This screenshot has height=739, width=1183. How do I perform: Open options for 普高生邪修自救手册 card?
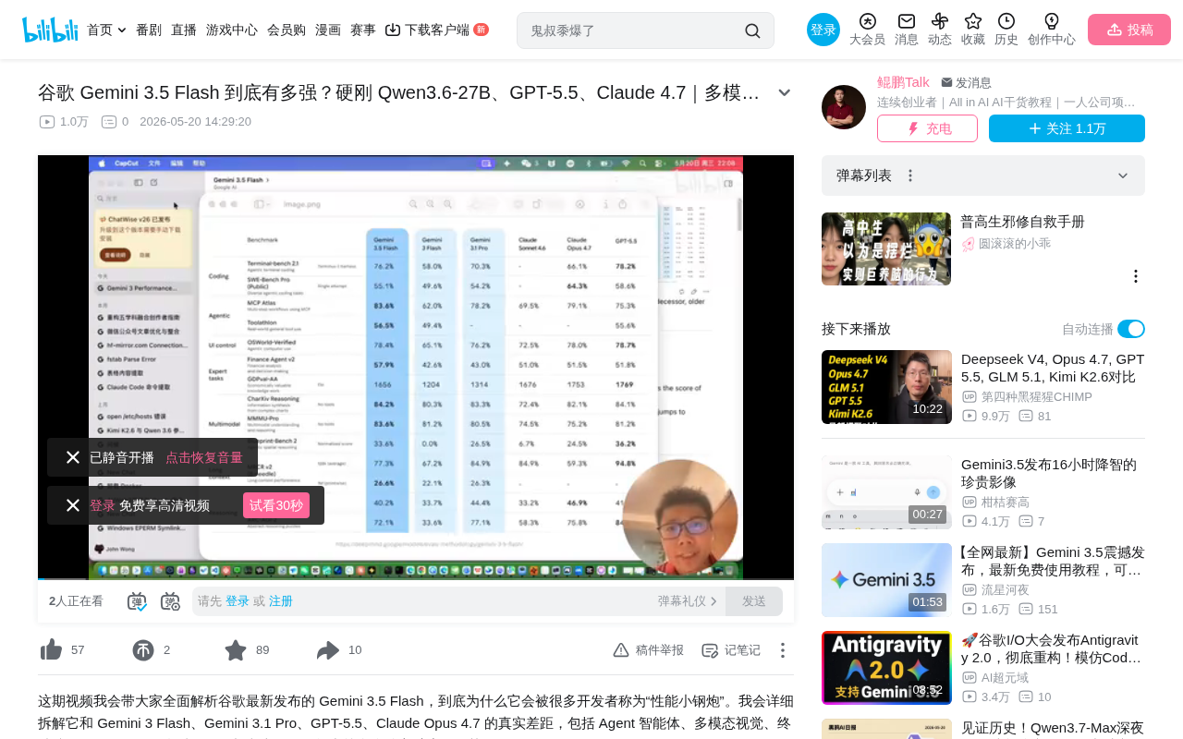(1136, 276)
